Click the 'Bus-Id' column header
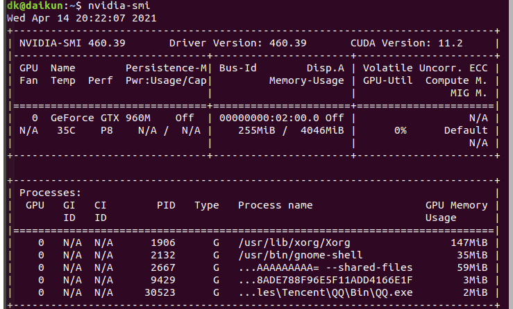The height and width of the screenshot is (309, 513). (x=238, y=68)
